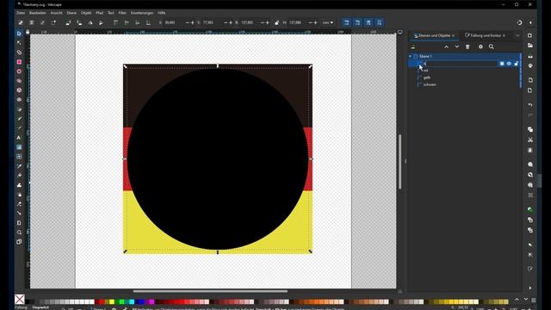
Task: Open the layers panel search
Action: tap(492, 46)
